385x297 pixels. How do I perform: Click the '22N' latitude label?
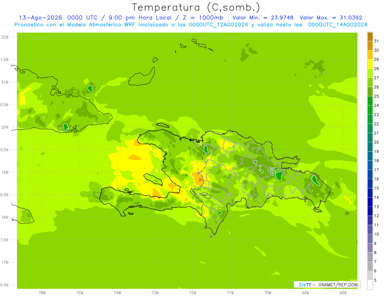click(x=5, y=37)
